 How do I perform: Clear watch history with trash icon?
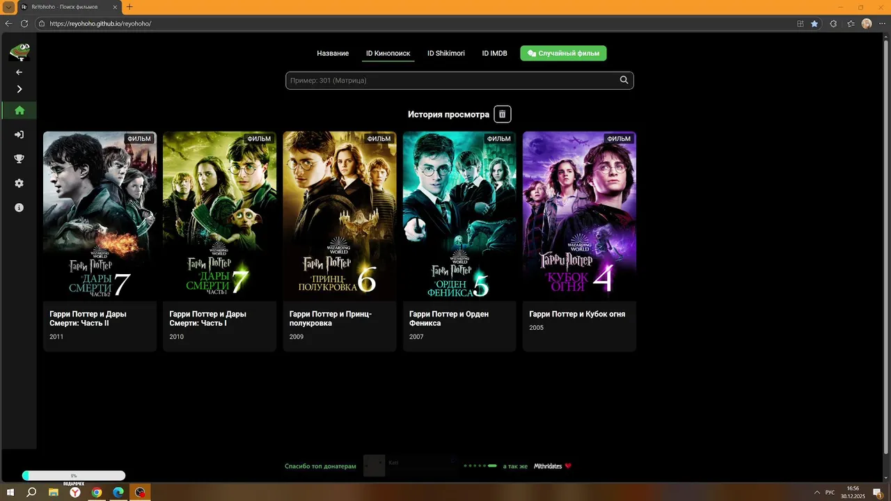503,114
